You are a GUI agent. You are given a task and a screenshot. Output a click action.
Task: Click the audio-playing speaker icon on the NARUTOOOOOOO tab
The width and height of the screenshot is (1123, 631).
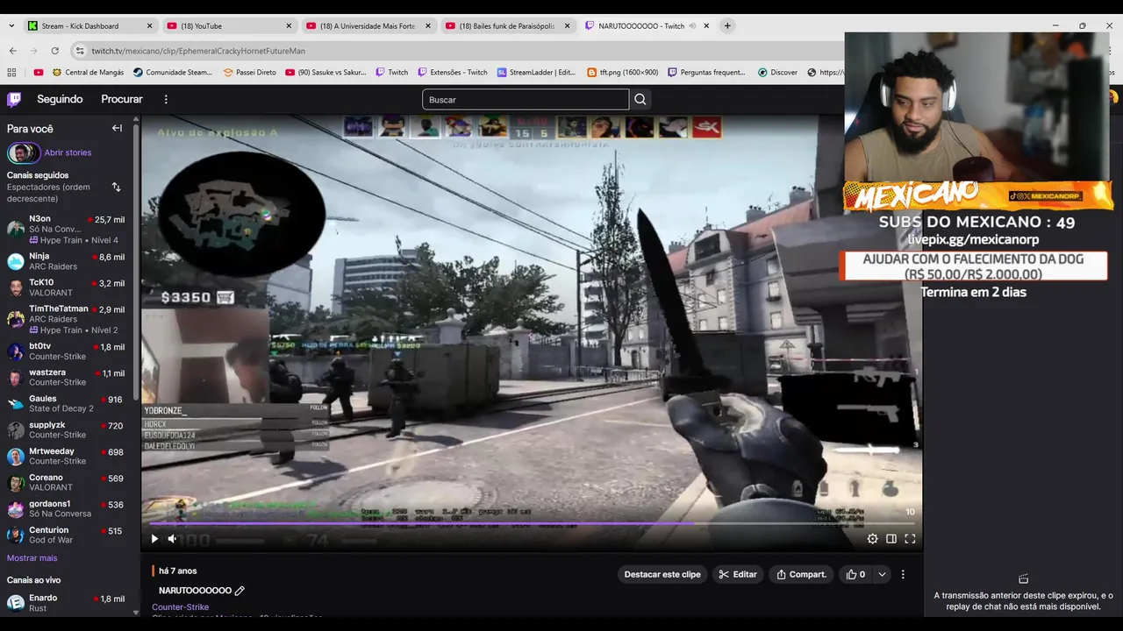pos(692,26)
